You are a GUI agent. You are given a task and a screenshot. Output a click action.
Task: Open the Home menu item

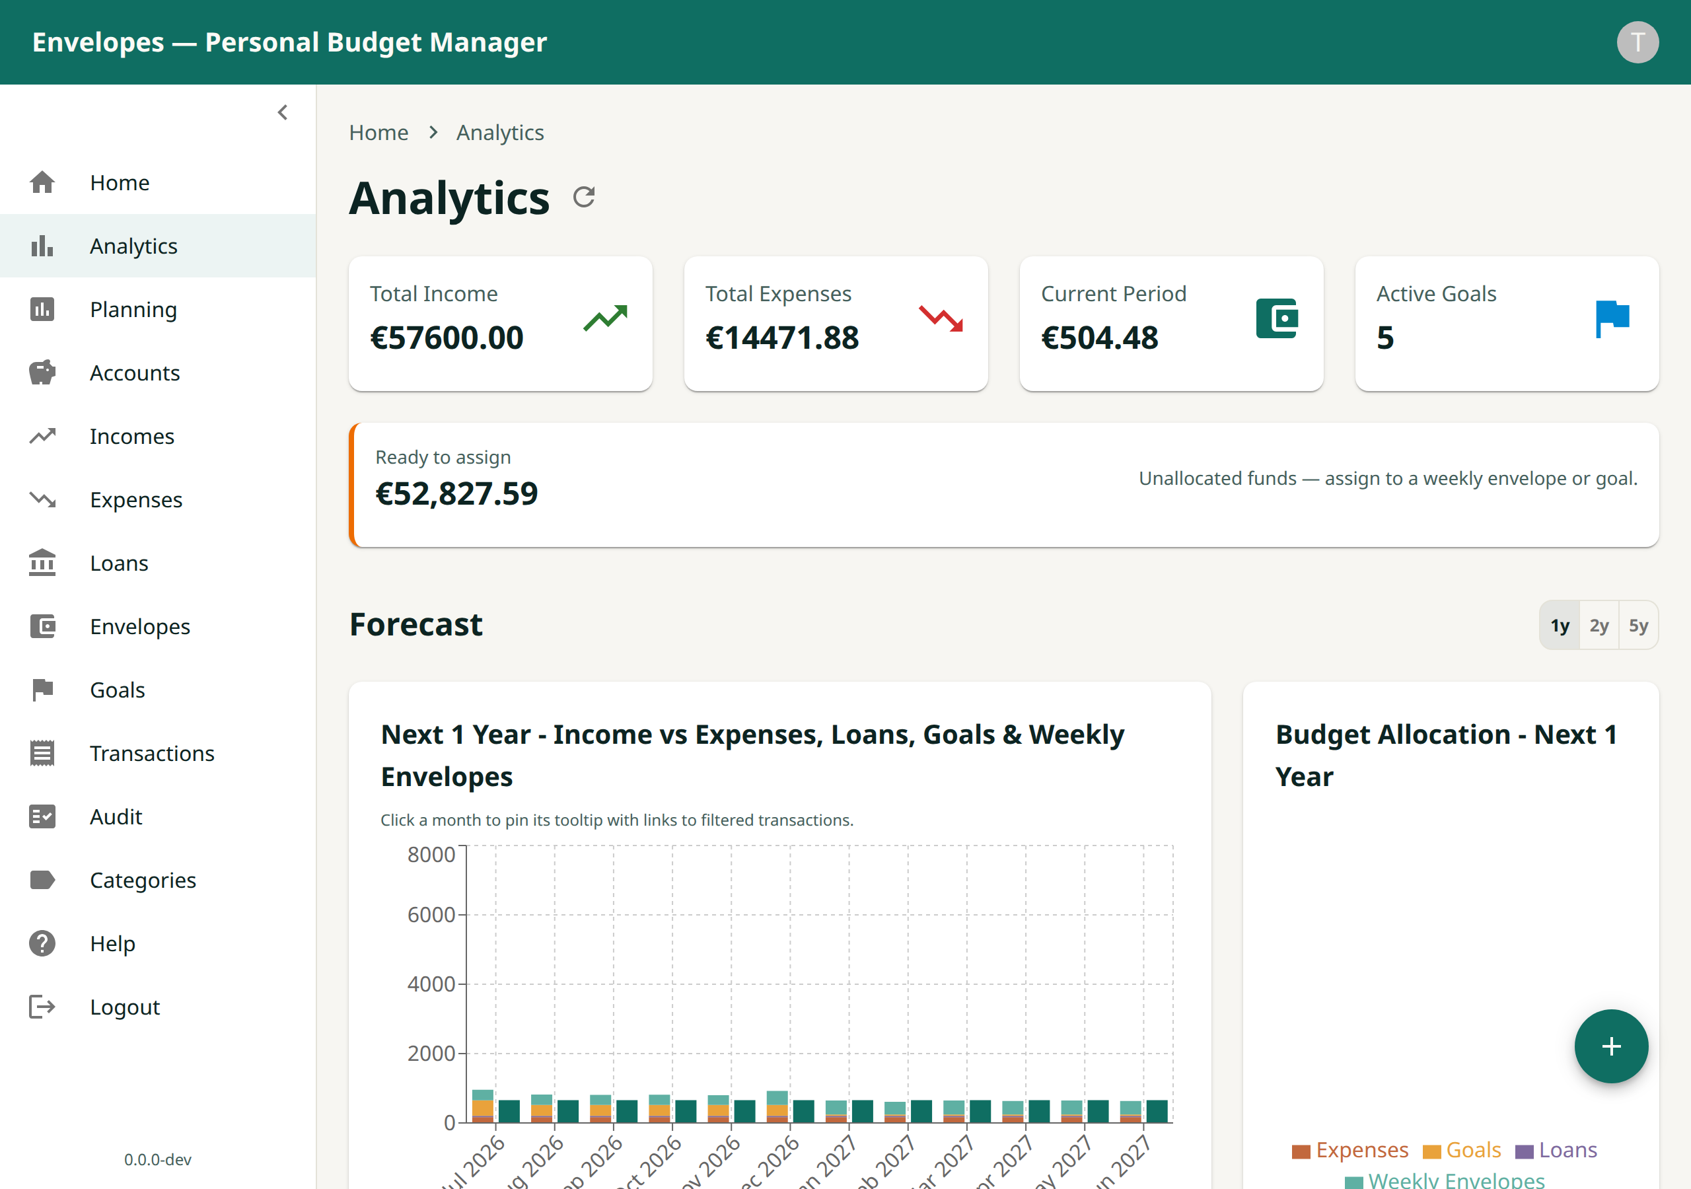click(158, 182)
